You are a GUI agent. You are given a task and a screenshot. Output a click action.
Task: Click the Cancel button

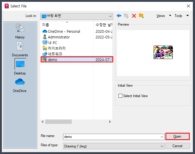click(177, 146)
